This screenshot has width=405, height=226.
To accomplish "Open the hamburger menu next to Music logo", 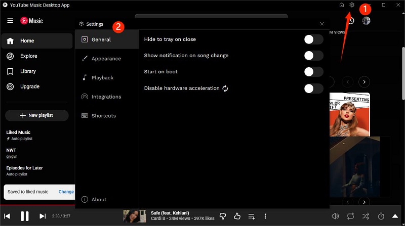I will click(10, 21).
